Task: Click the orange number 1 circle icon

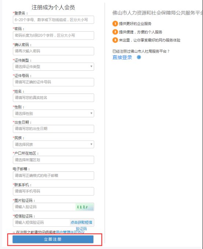Action: click(115, 24)
